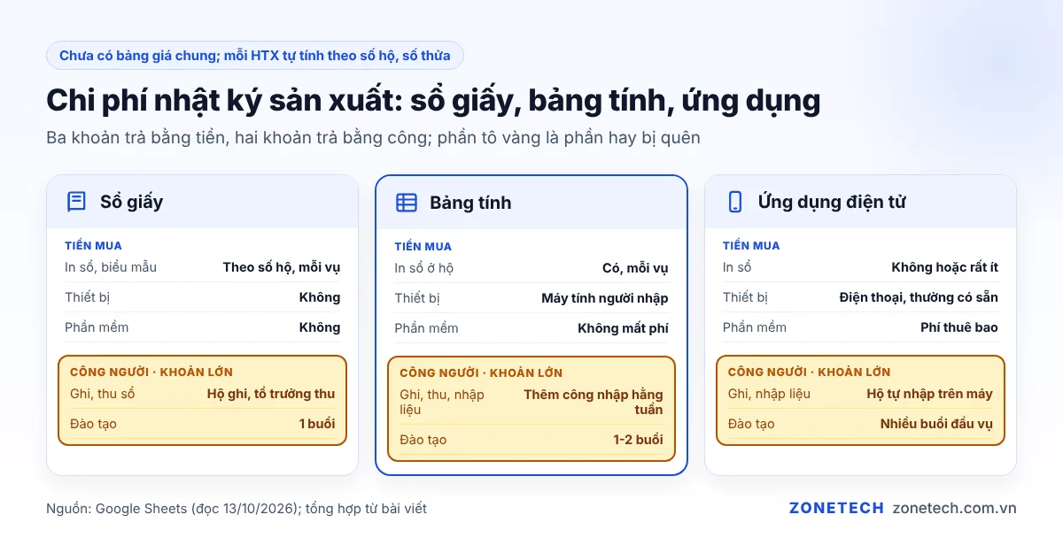The image size is (1063, 553).
Task: Click value 'Không mất phí'
Action: (623, 328)
